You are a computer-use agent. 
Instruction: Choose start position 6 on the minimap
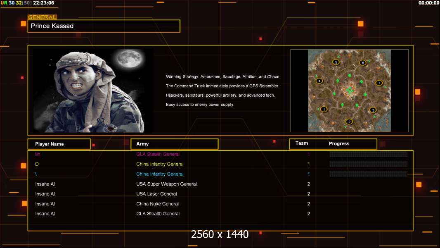point(363,63)
